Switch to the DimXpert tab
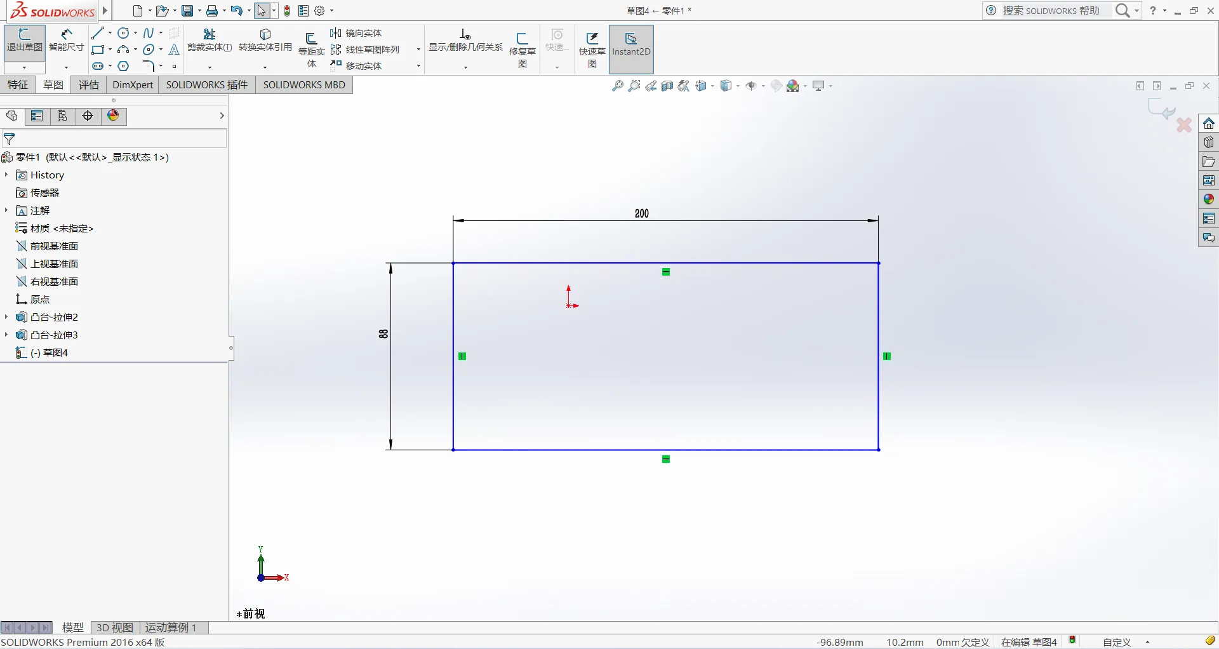Viewport: 1219px width, 649px height. point(133,85)
